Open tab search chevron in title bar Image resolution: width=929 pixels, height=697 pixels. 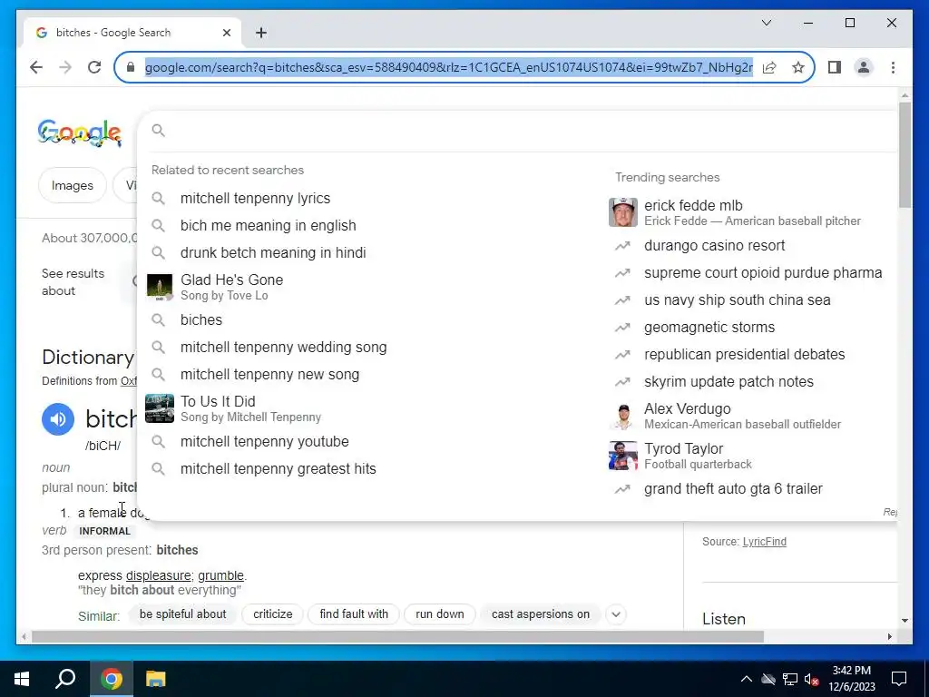click(766, 23)
